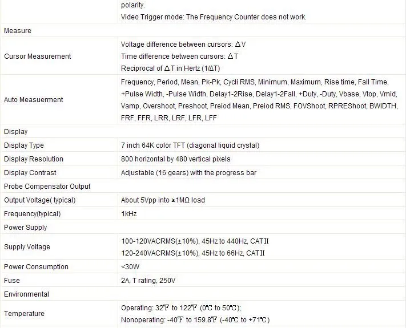Click the Measure section header
The width and height of the screenshot is (406, 328).
click(18, 31)
